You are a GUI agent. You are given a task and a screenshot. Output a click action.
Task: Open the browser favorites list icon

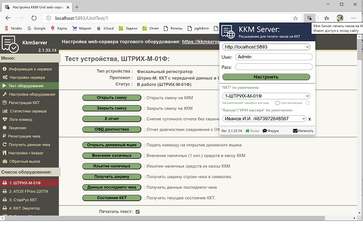point(327,18)
